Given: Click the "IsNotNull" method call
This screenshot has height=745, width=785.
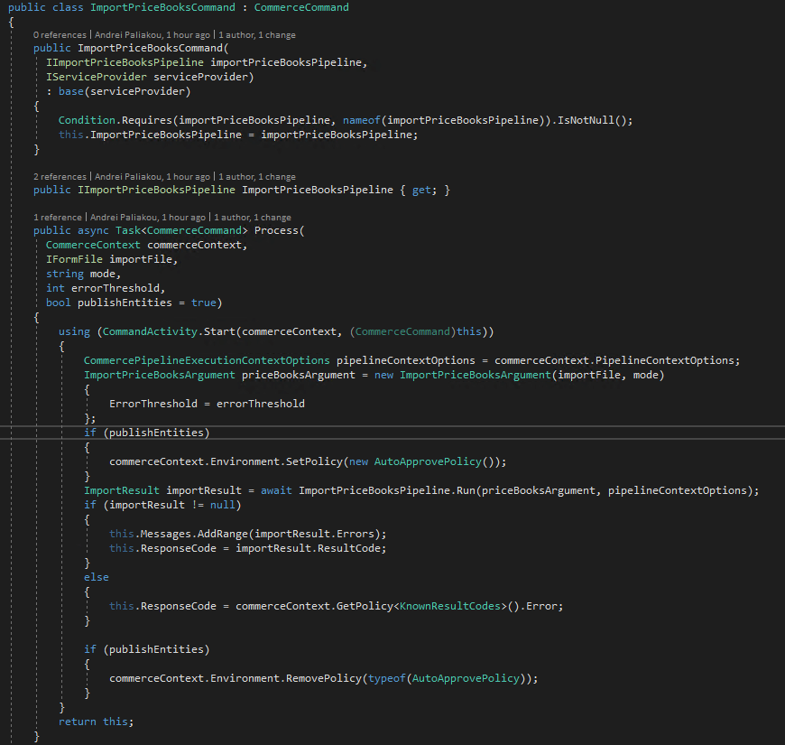Looking at the screenshot, I should 586,120.
